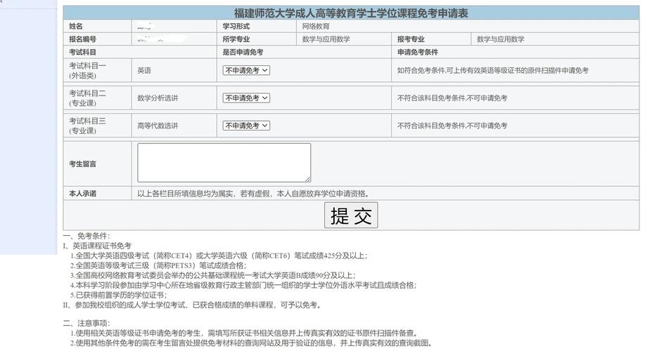Click the 本人承诺 label
Screen dimensions: 652x351
click(x=83, y=193)
